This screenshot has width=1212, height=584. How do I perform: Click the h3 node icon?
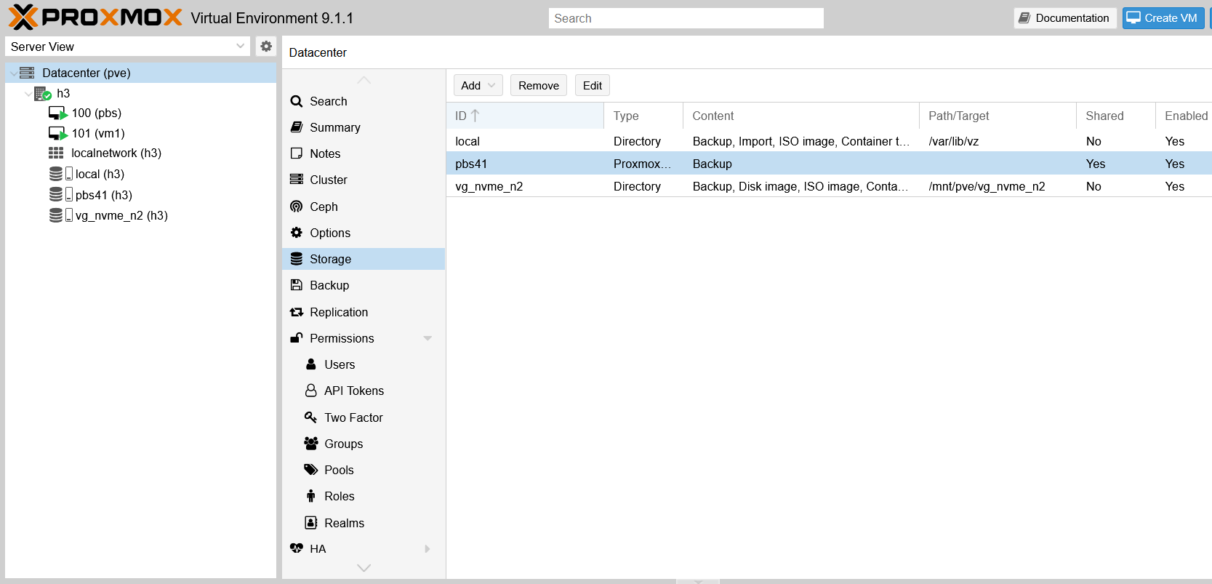point(43,93)
